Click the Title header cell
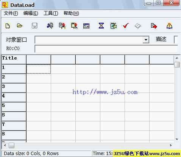Viewport: 181px width, 157px height. (14, 60)
